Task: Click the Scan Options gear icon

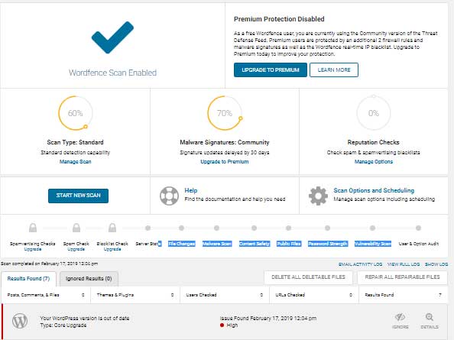Action: [318, 196]
